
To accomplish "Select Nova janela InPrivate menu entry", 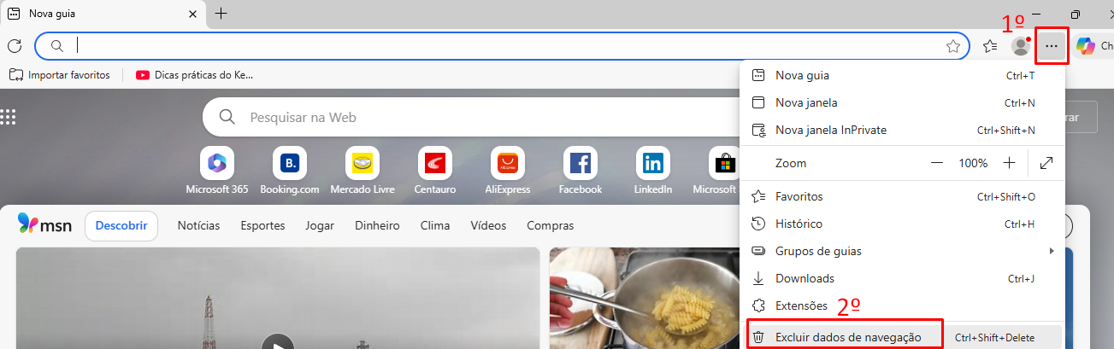I will point(902,130).
